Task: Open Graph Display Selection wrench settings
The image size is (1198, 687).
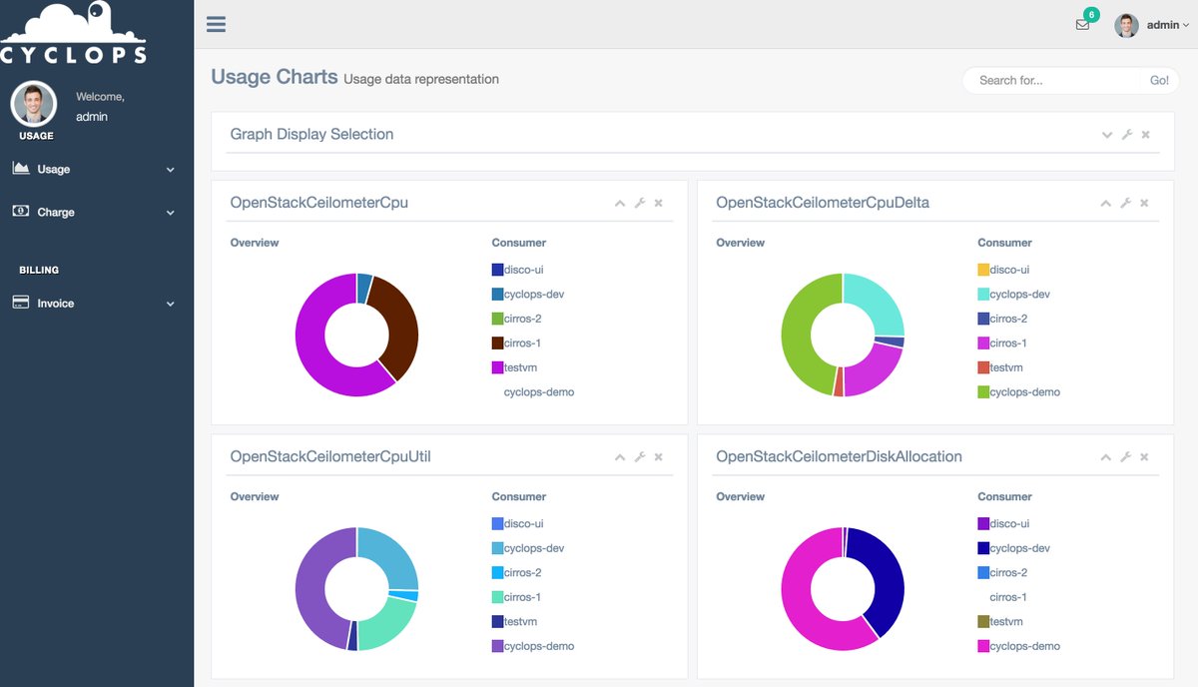Action: (x=1127, y=135)
